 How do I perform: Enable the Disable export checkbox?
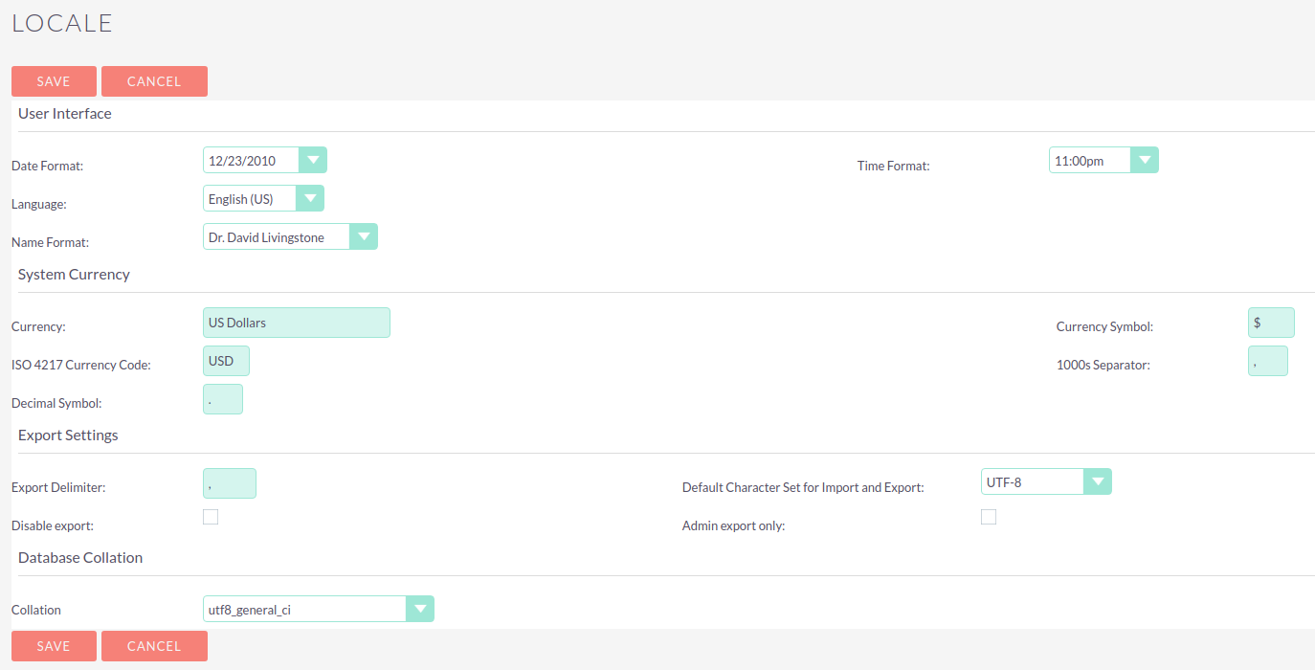pyautogui.click(x=211, y=517)
